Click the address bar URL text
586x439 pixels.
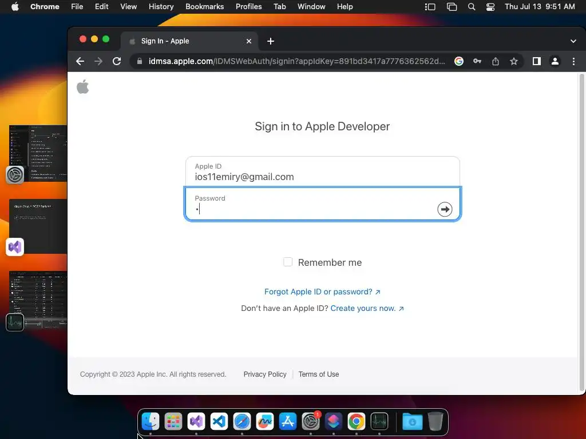tap(297, 61)
